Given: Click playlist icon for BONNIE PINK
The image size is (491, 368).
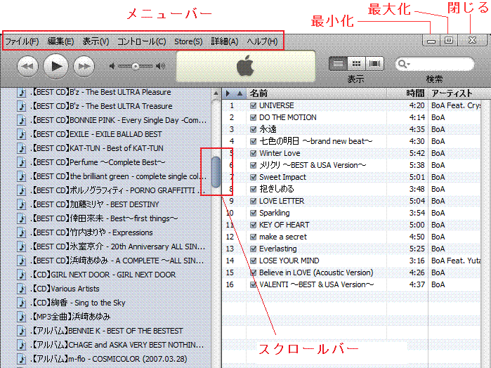Looking at the screenshot, I should [22, 121].
